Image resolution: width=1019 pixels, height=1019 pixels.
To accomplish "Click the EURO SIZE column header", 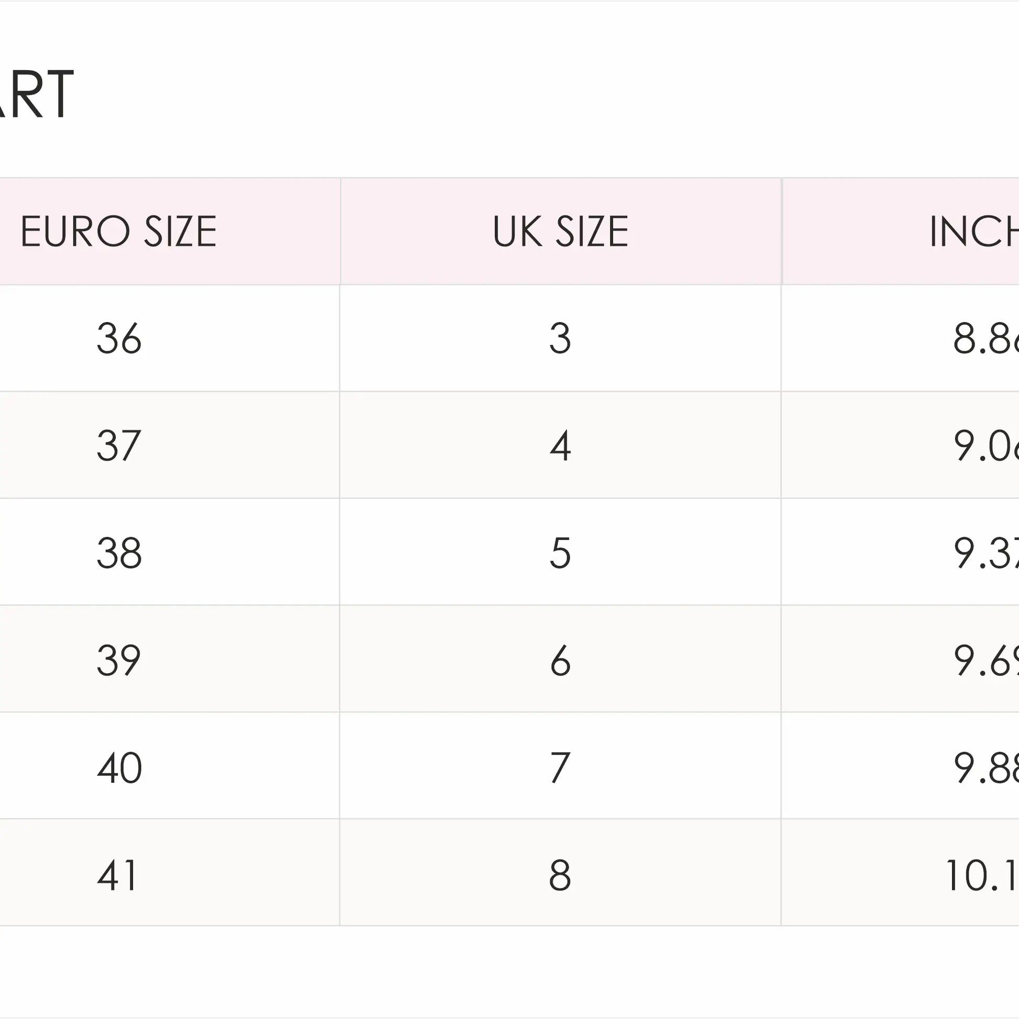I will pyautogui.click(x=170, y=231).
